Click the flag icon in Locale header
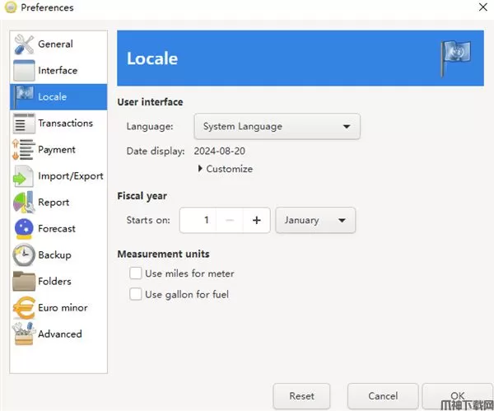The image size is (494, 411). (455, 58)
